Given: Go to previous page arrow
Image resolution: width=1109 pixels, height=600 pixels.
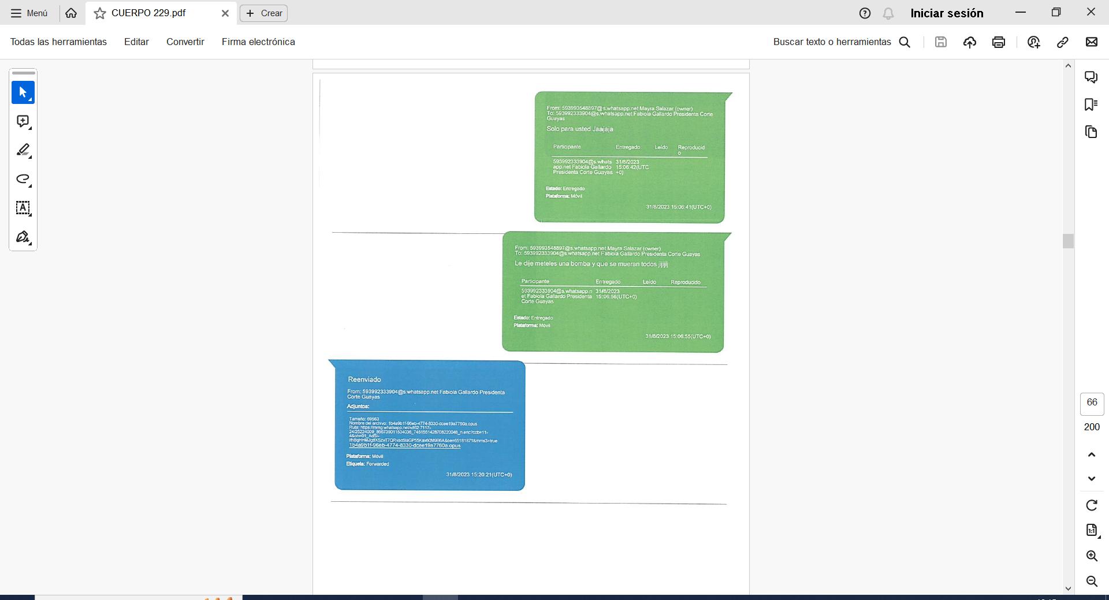Looking at the screenshot, I should pyautogui.click(x=1092, y=454).
